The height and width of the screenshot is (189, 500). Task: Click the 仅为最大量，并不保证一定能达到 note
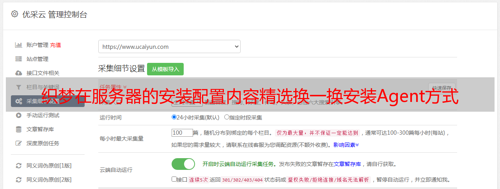[317, 133]
